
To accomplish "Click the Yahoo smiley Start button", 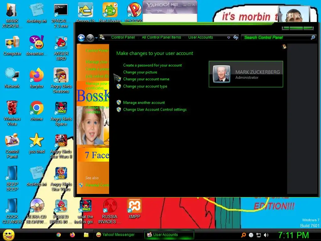I will click(8, 235).
